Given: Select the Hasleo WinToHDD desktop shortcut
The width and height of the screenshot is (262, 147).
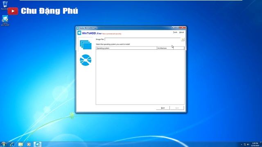Looking at the screenshot, I should pyautogui.click(x=5, y=21).
